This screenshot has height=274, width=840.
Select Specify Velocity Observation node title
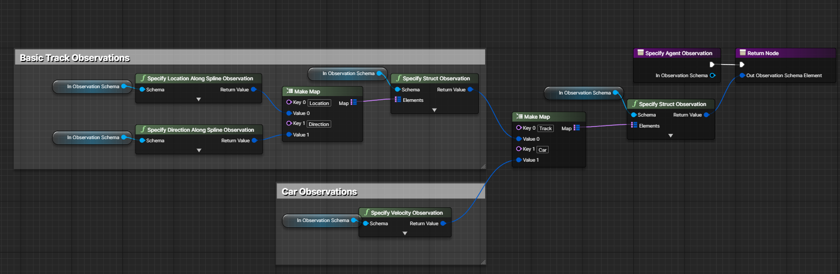[405, 213]
